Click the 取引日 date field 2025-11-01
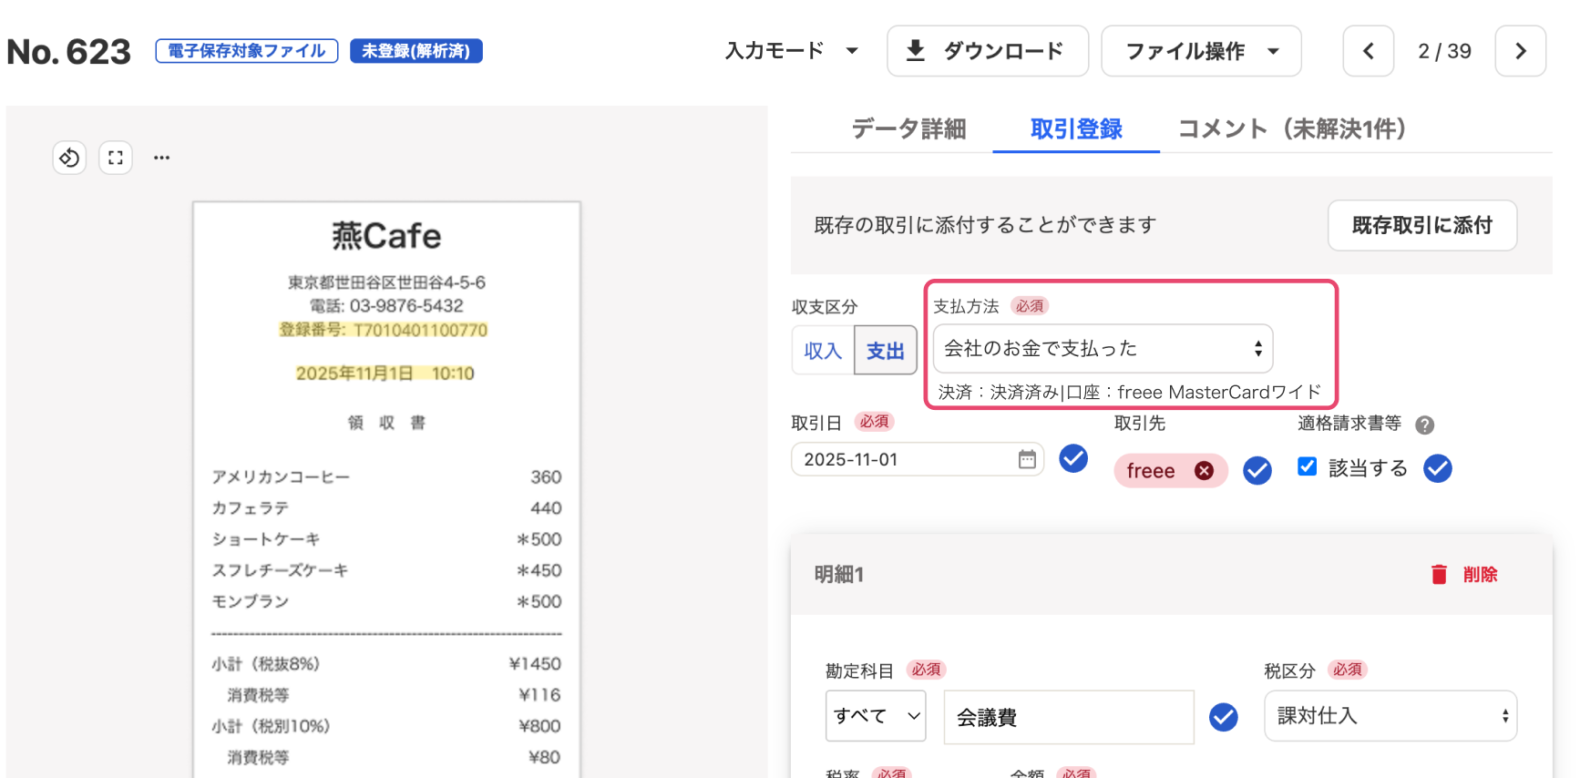This screenshot has height=778, width=1580. click(917, 459)
